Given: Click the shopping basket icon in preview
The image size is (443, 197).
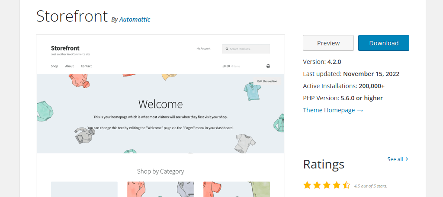Looking at the screenshot, I should point(268,66).
